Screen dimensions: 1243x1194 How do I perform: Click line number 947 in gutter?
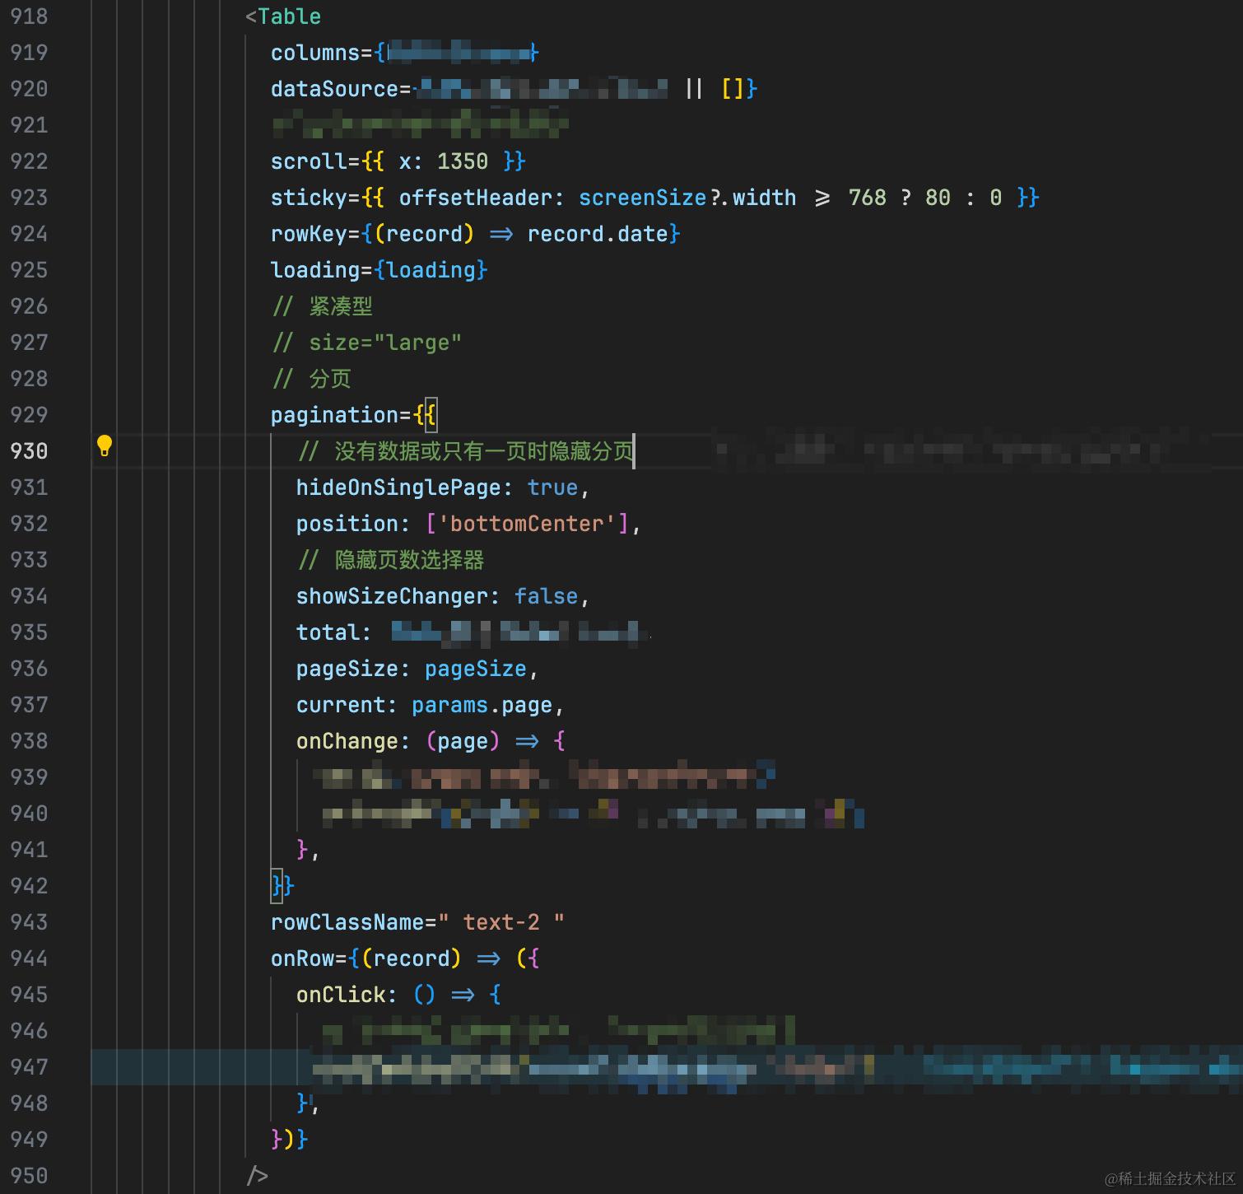pyautogui.click(x=29, y=1067)
